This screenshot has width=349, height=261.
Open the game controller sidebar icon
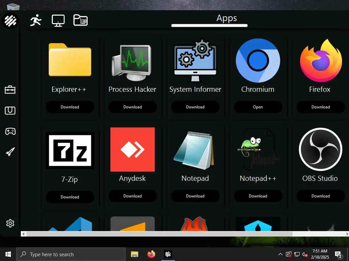[10, 131]
